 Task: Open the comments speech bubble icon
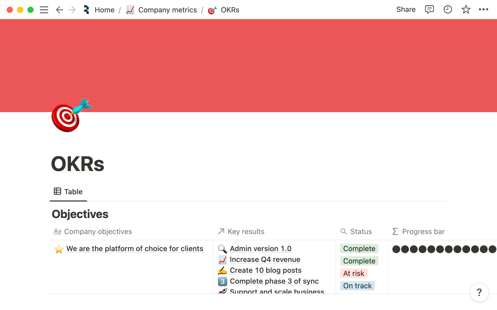tap(429, 10)
